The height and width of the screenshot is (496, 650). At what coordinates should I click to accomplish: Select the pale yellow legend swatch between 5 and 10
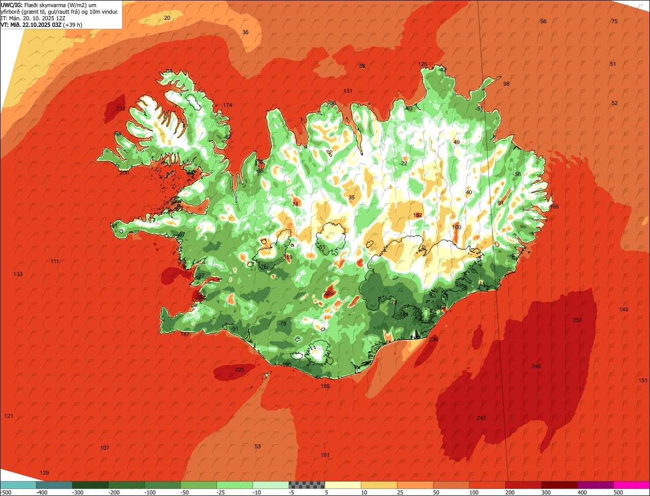point(342,485)
